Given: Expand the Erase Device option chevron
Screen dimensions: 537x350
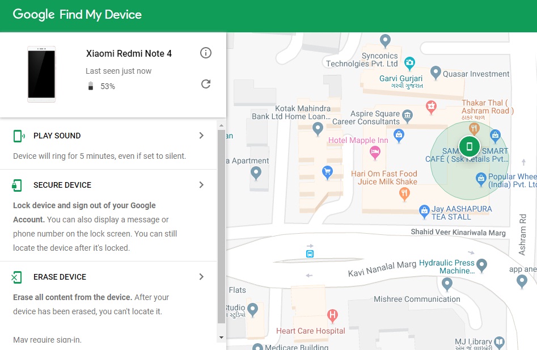Looking at the screenshot, I should point(201,277).
